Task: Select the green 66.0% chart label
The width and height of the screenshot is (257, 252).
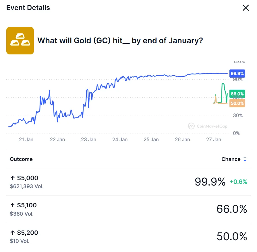Action: point(237,94)
